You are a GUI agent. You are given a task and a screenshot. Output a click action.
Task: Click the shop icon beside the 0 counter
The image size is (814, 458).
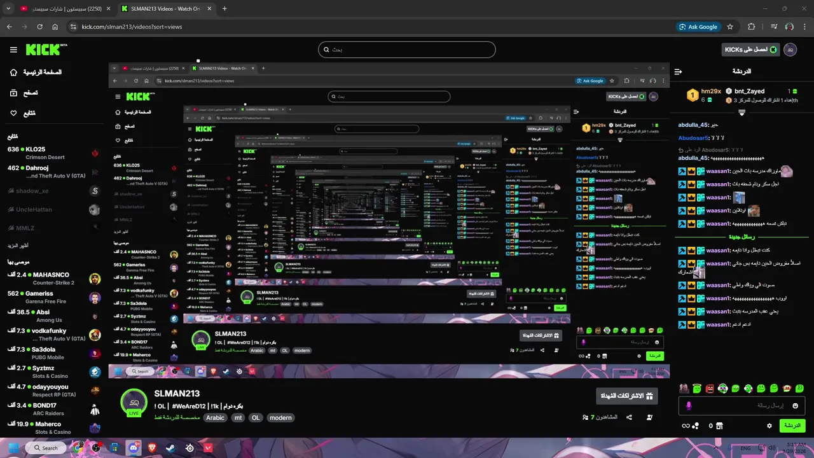point(719,426)
